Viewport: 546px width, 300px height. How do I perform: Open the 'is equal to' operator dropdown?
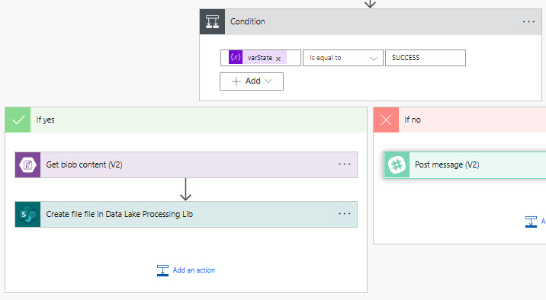point(343,58)
